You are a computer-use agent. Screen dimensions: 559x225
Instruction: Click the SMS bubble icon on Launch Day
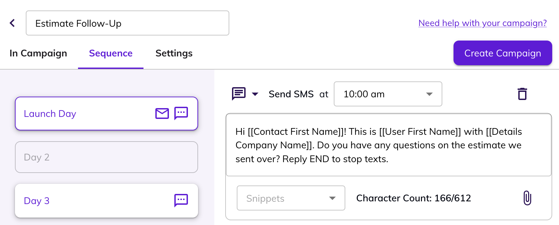[x=181, y=113]
